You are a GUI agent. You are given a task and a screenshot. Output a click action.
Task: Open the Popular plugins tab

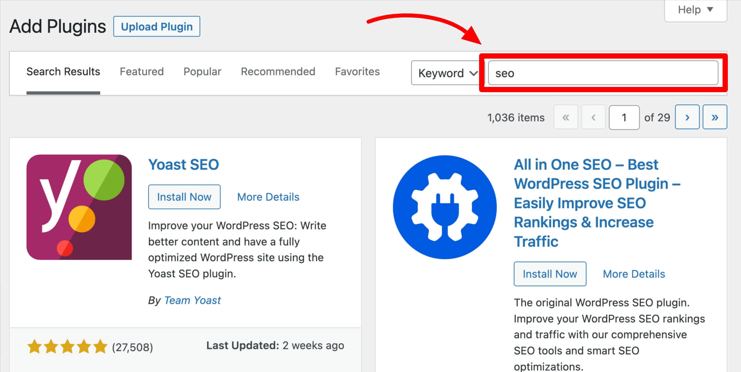click(x=202, y=71)
